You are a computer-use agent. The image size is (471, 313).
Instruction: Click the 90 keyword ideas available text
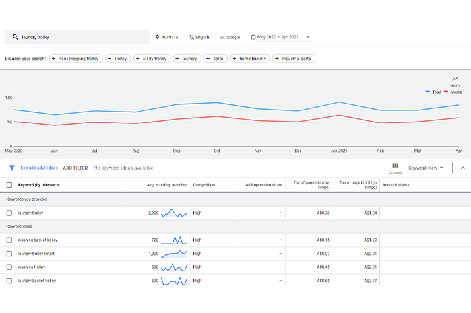124,168
